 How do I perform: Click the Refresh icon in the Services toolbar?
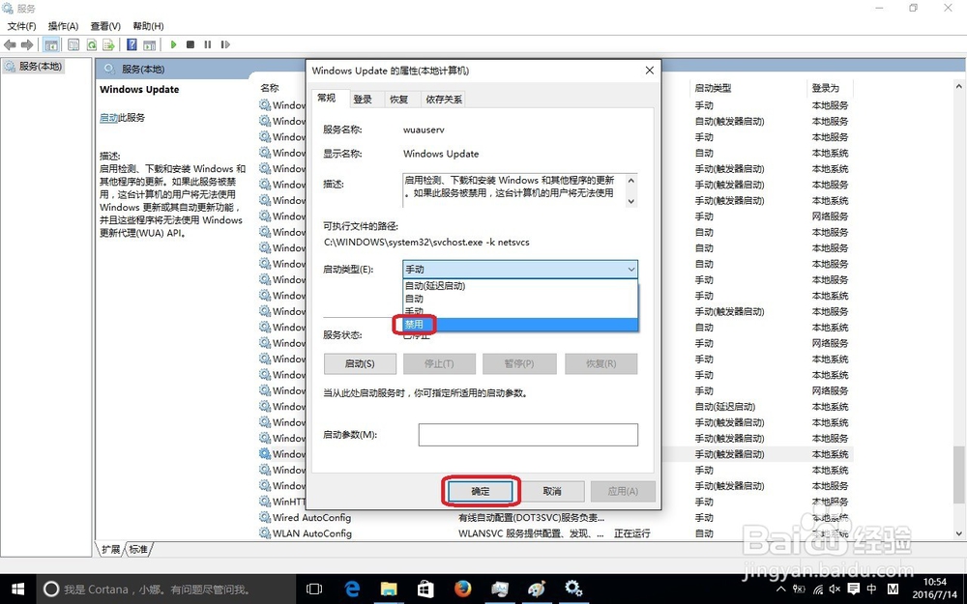[91, 44]
